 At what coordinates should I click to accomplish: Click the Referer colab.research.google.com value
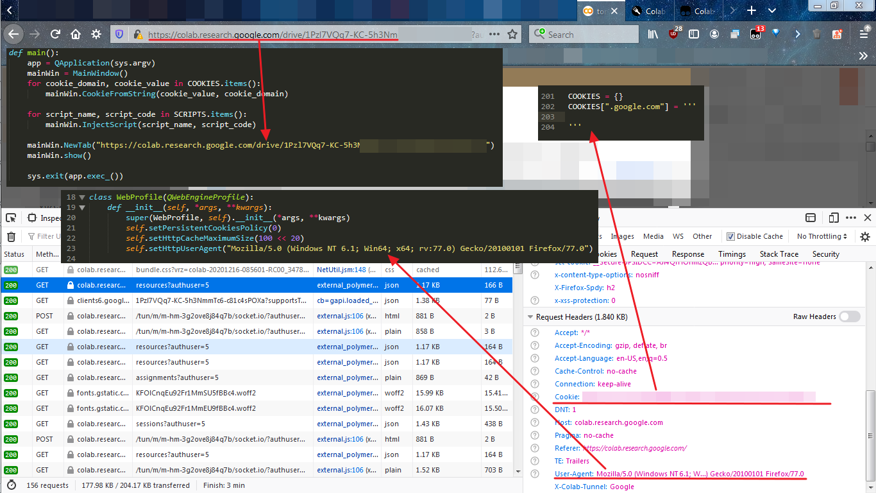[x=635, y=448]
